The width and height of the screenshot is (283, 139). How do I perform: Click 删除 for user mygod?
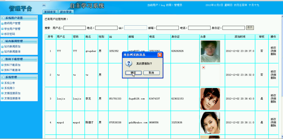(273, 126)
